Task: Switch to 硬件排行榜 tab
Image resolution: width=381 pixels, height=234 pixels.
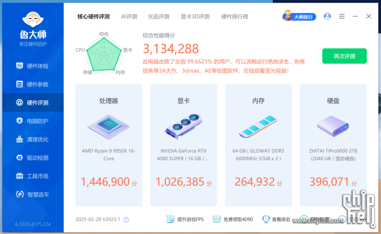Action: [x=235, y=17]
